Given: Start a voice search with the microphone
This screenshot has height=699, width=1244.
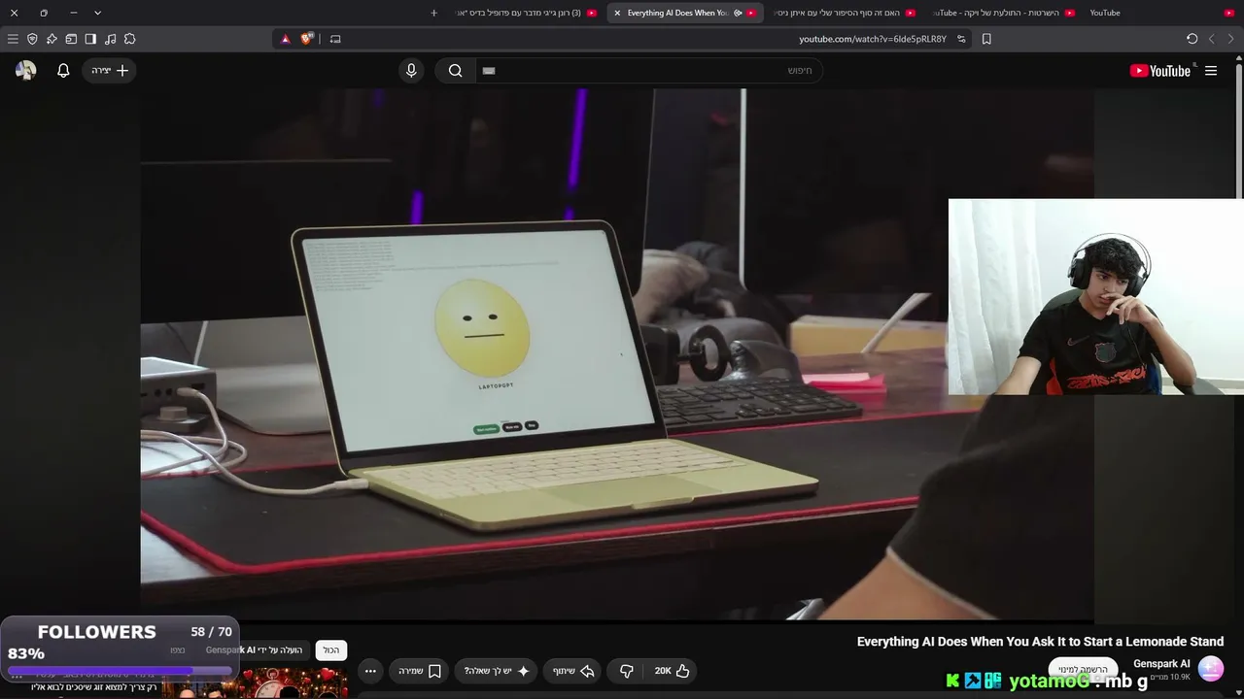Looking at the screenshot, I should pyautogui.click(x=411, y=71).
